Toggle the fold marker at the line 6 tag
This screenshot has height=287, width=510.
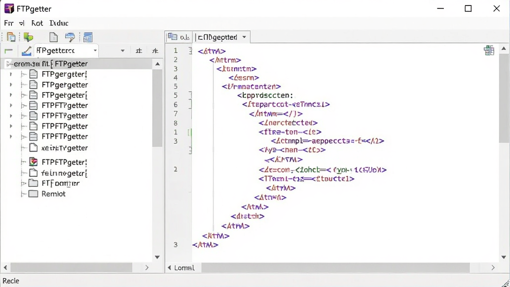click(191, 104)
